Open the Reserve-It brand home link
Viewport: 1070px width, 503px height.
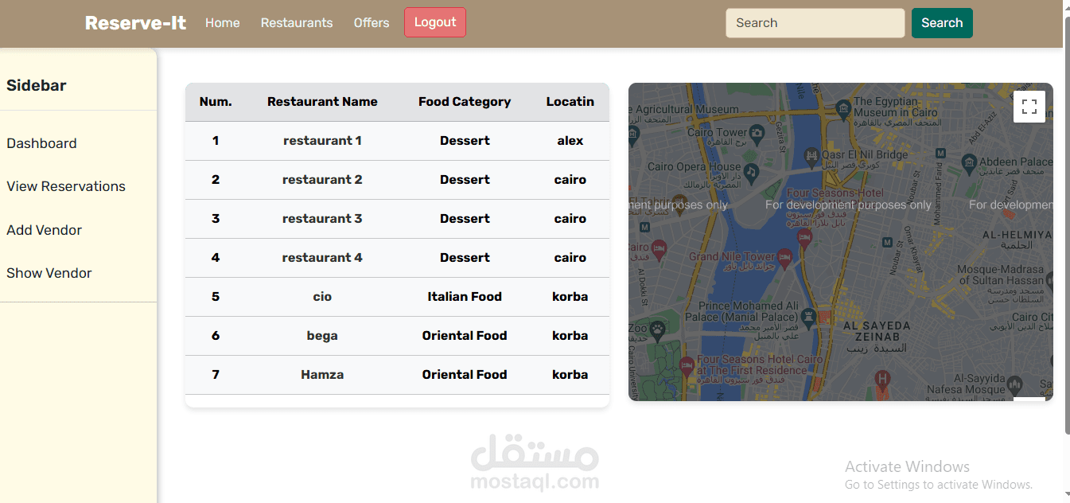pyautogui.click(x=135, y=23)
